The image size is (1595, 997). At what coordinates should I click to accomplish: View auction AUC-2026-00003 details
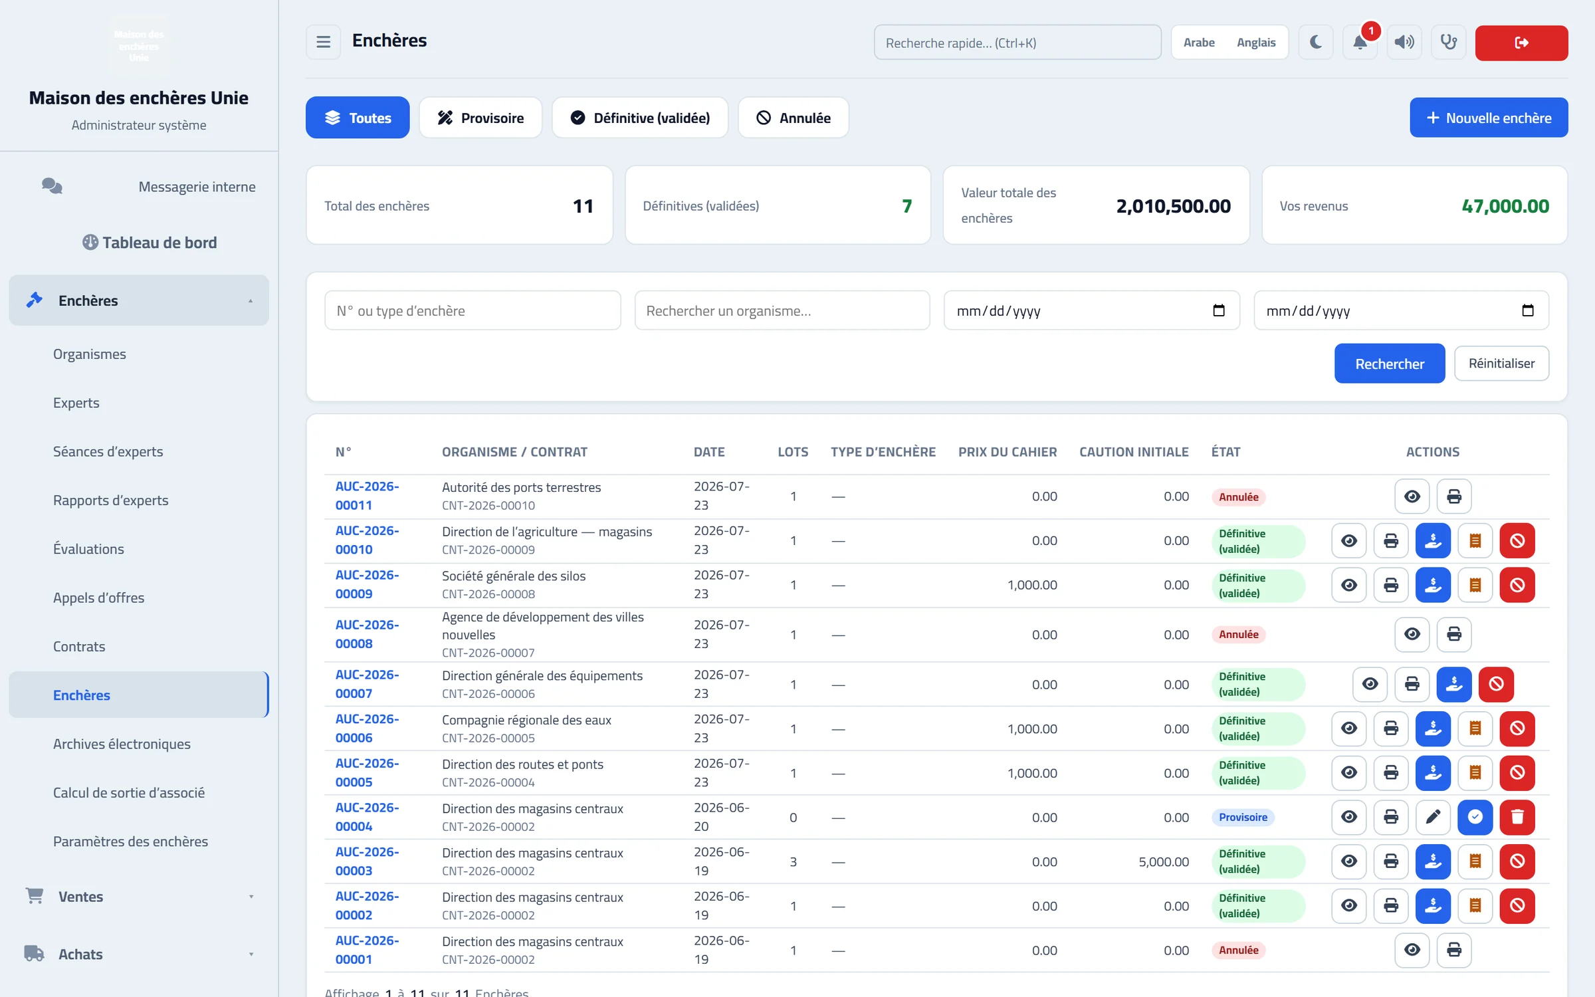(1348, 861)
